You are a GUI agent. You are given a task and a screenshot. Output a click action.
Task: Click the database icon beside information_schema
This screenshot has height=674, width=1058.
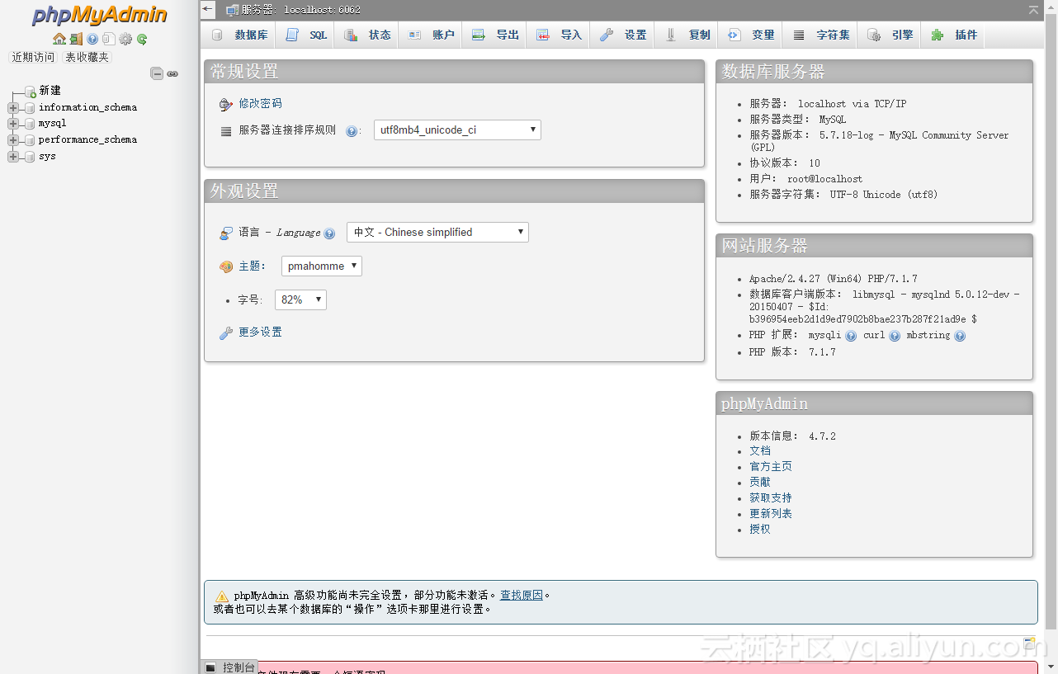pyautogui.click(x=31, y=107)
